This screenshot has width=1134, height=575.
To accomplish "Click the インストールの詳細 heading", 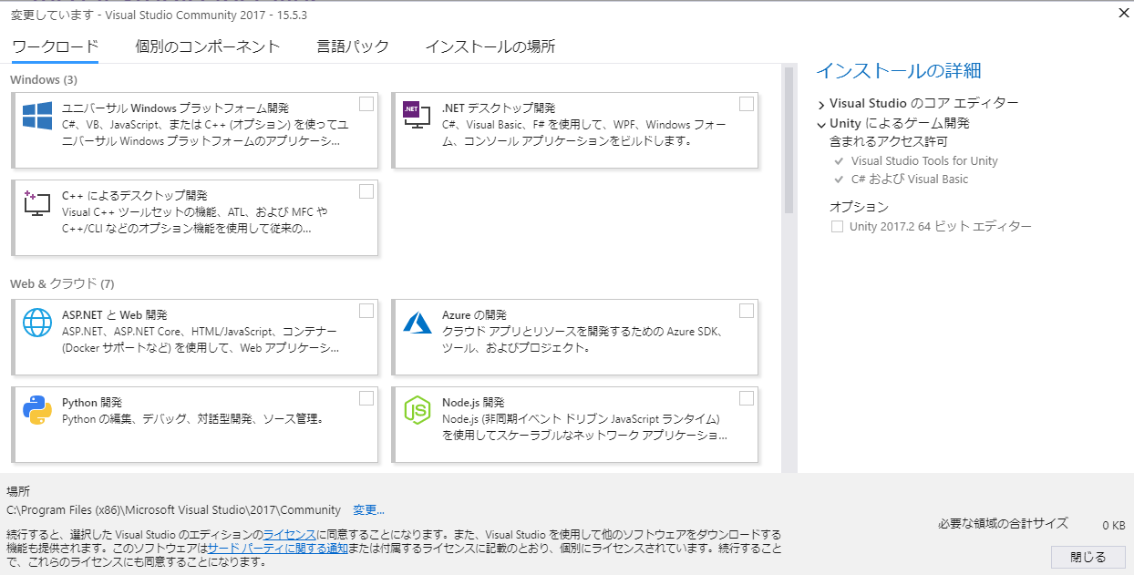I will click(x=898, y=71).
